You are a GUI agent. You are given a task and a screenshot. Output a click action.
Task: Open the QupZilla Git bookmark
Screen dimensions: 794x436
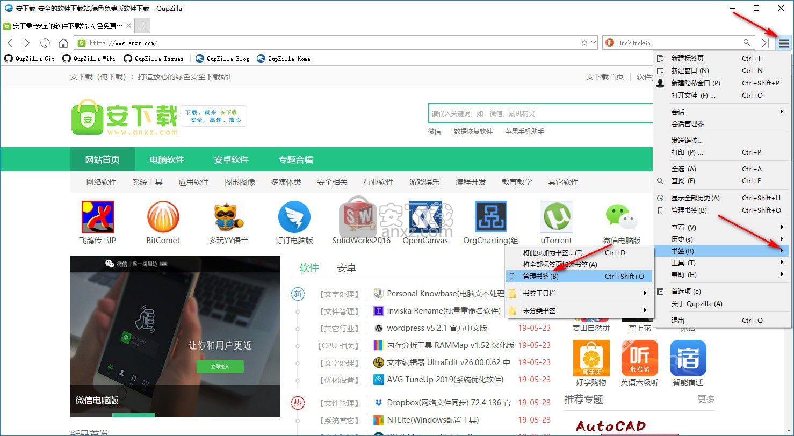click(x=30, y=59)
